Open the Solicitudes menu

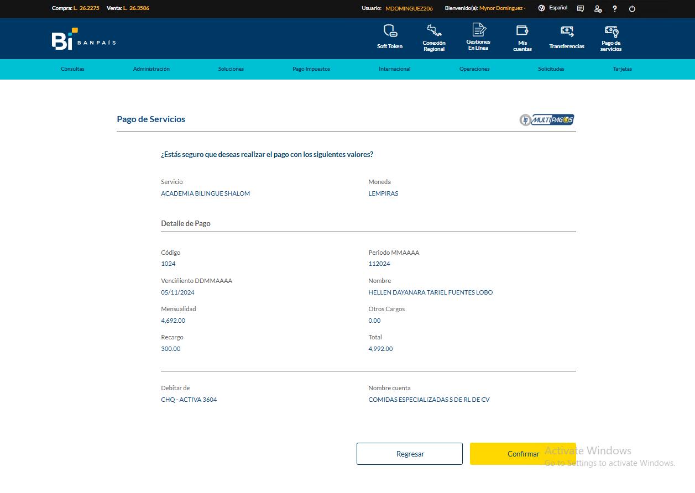pos(551,69)
